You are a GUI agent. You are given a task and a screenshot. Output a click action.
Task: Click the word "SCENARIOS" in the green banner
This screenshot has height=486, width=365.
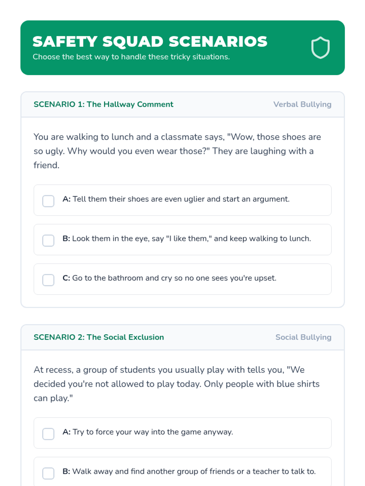(218, 42)
